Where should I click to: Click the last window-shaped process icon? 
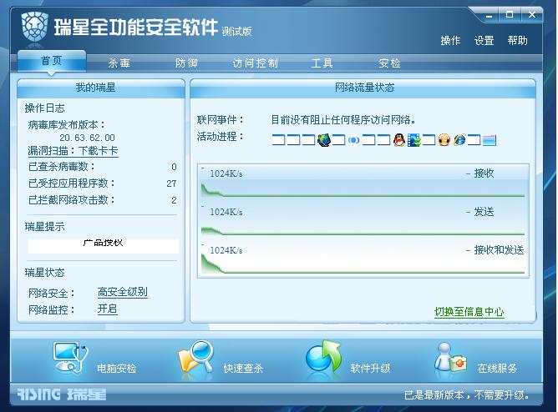point(490,140)
